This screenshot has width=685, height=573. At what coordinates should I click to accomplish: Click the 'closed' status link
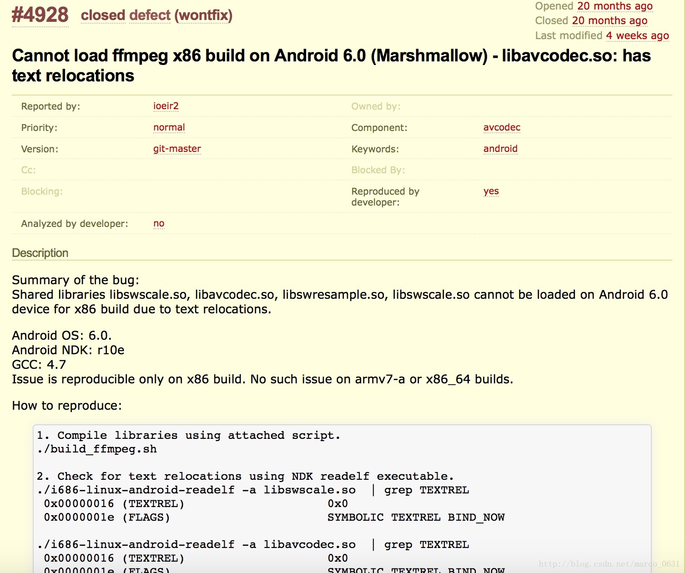[x=103, y=15]
